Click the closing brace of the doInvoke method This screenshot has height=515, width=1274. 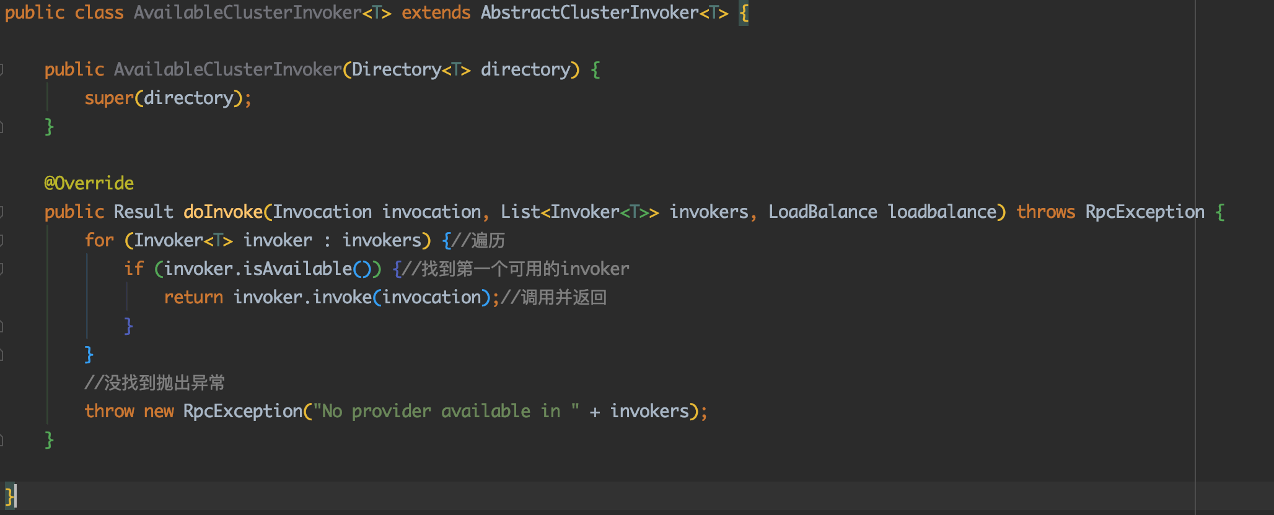tap(49, 439)
